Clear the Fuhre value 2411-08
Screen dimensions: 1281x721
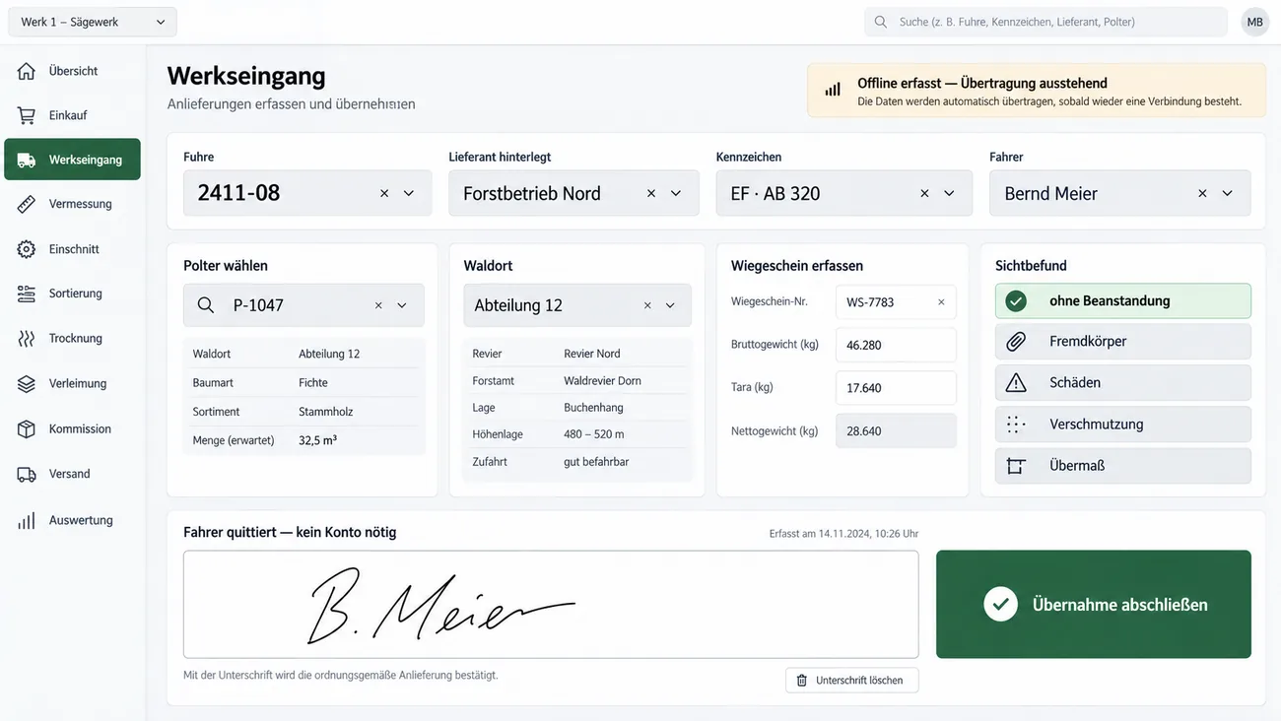[384, 193]
